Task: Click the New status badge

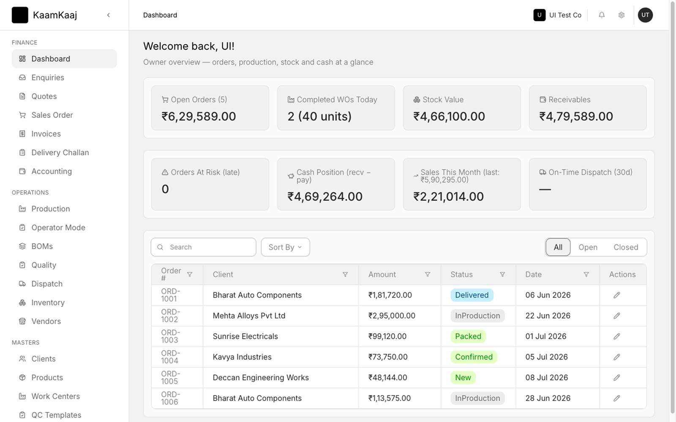Action: pos(463,378)
